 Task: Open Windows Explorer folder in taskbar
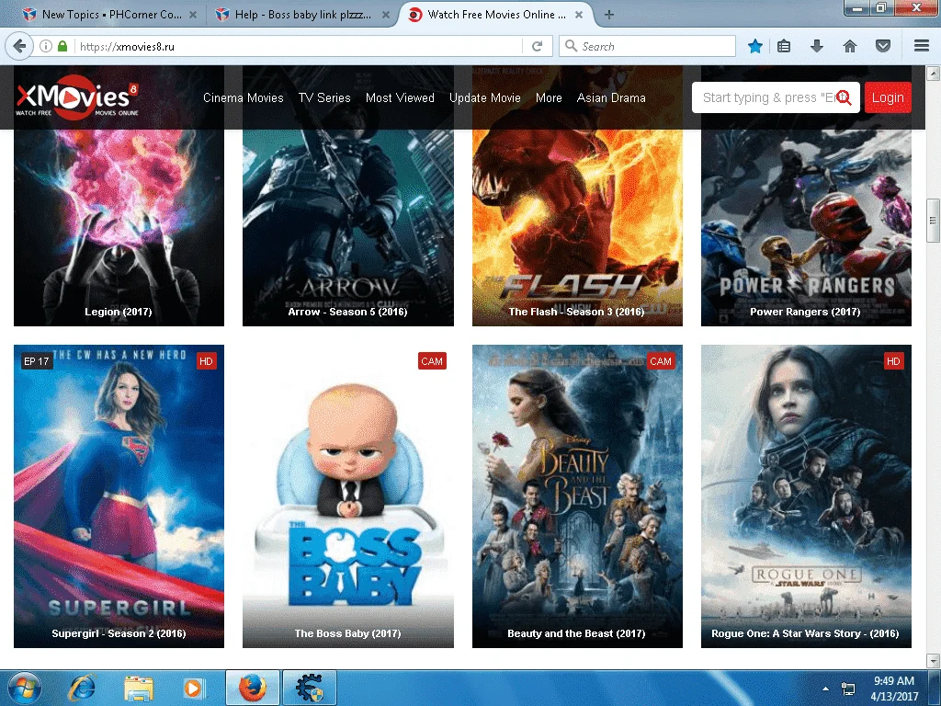click(x=139, y=688)
